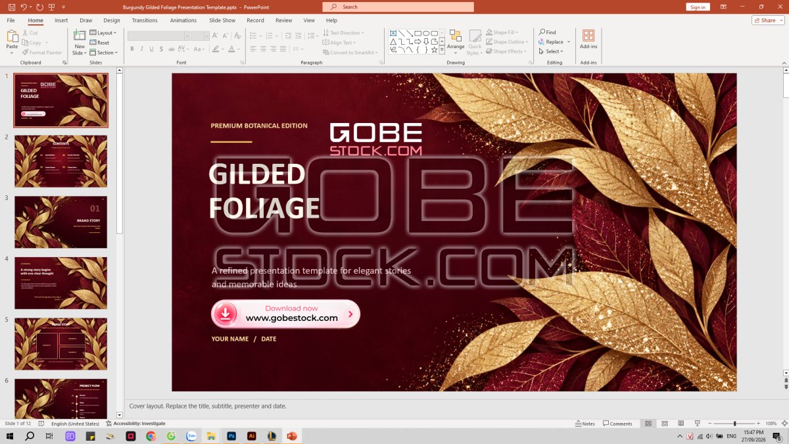
Task: Open the File menu
Action: click(11, 20)
